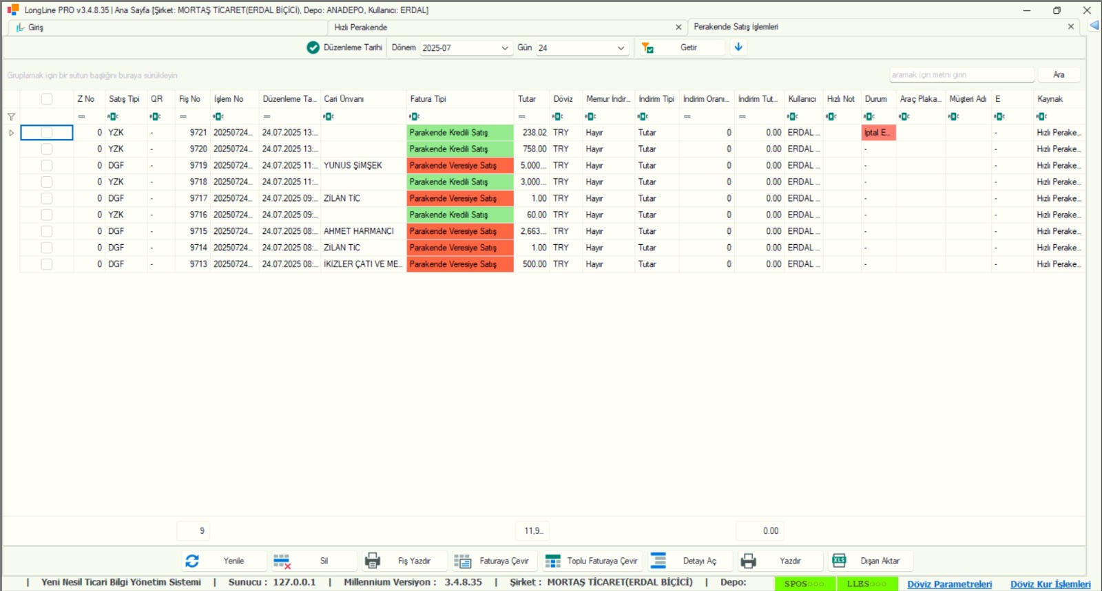Click the Fatura Tipi filter operator icon

coord(415,116)
